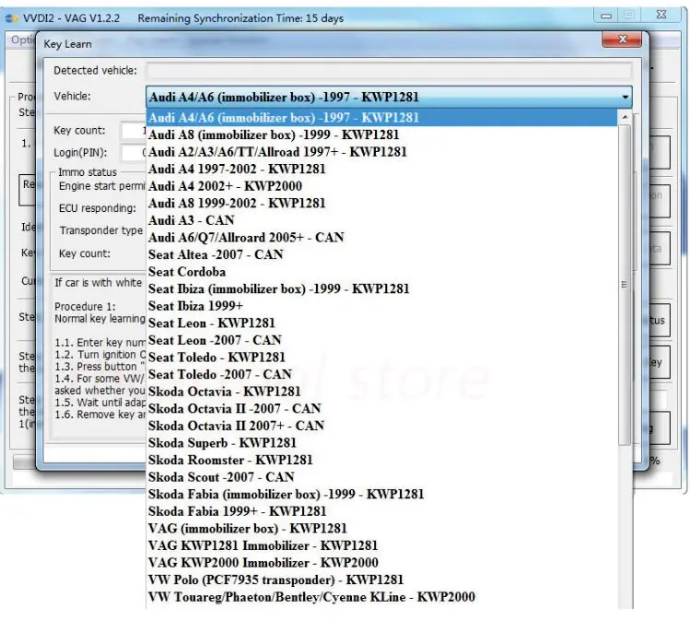
Task: Click the Detected vehicle field
Action: pyautogui.click(x=389, y=71)
